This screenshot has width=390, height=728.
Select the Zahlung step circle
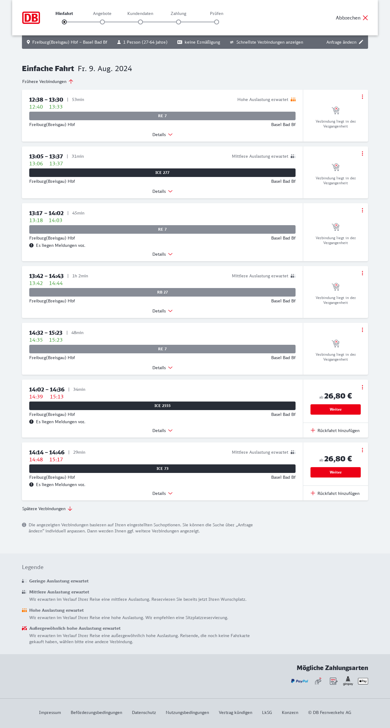pos(179,22)
